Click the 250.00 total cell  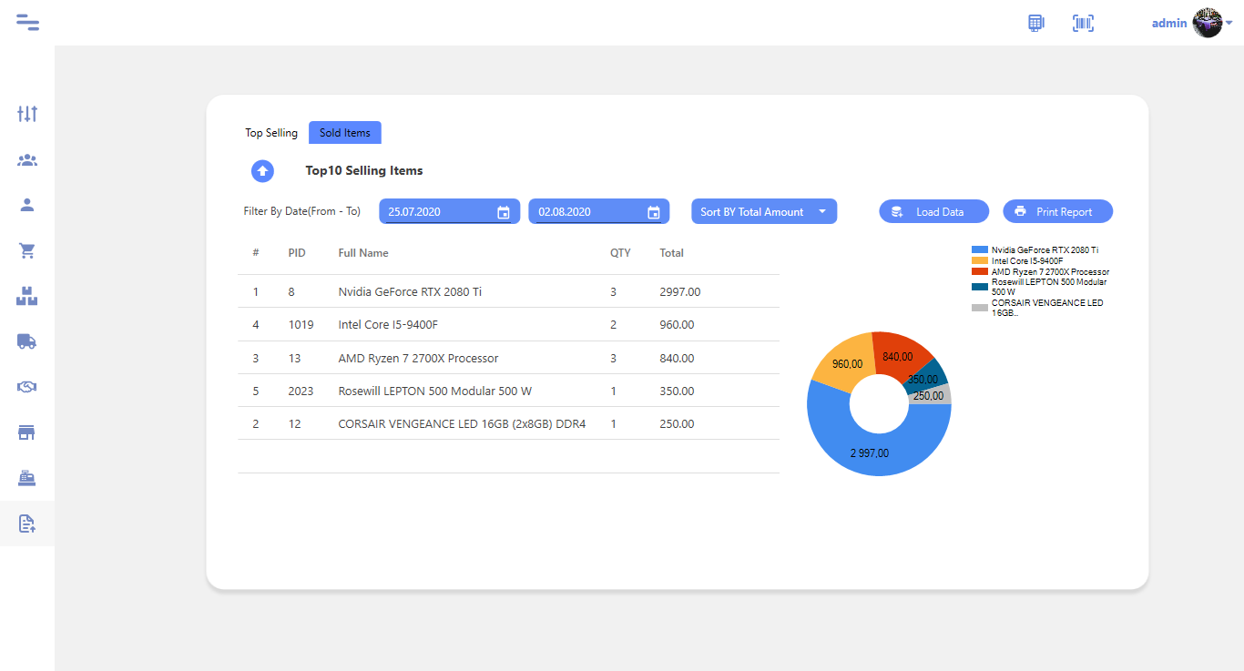pyautogui.click(x=677, y=423)
